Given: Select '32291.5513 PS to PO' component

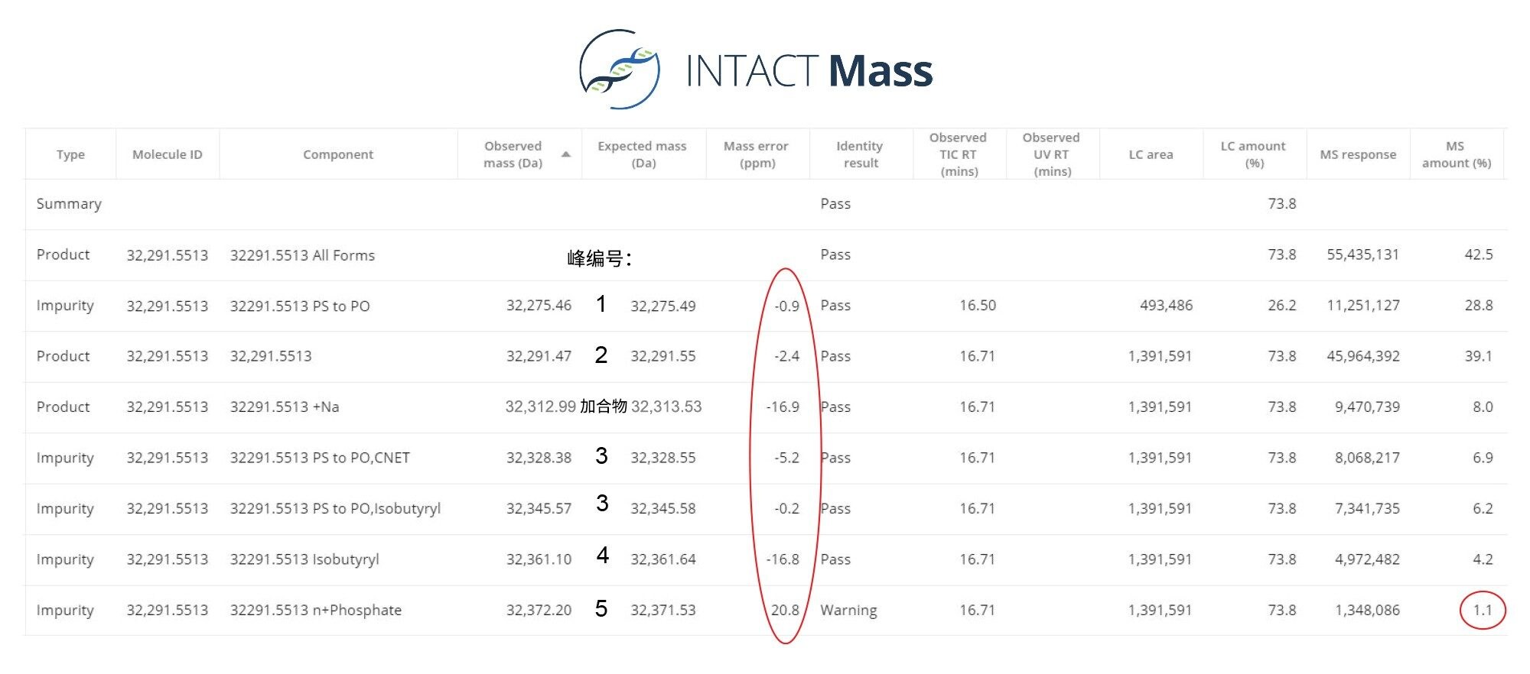Looking at the screenshot, I should point(300,306).
